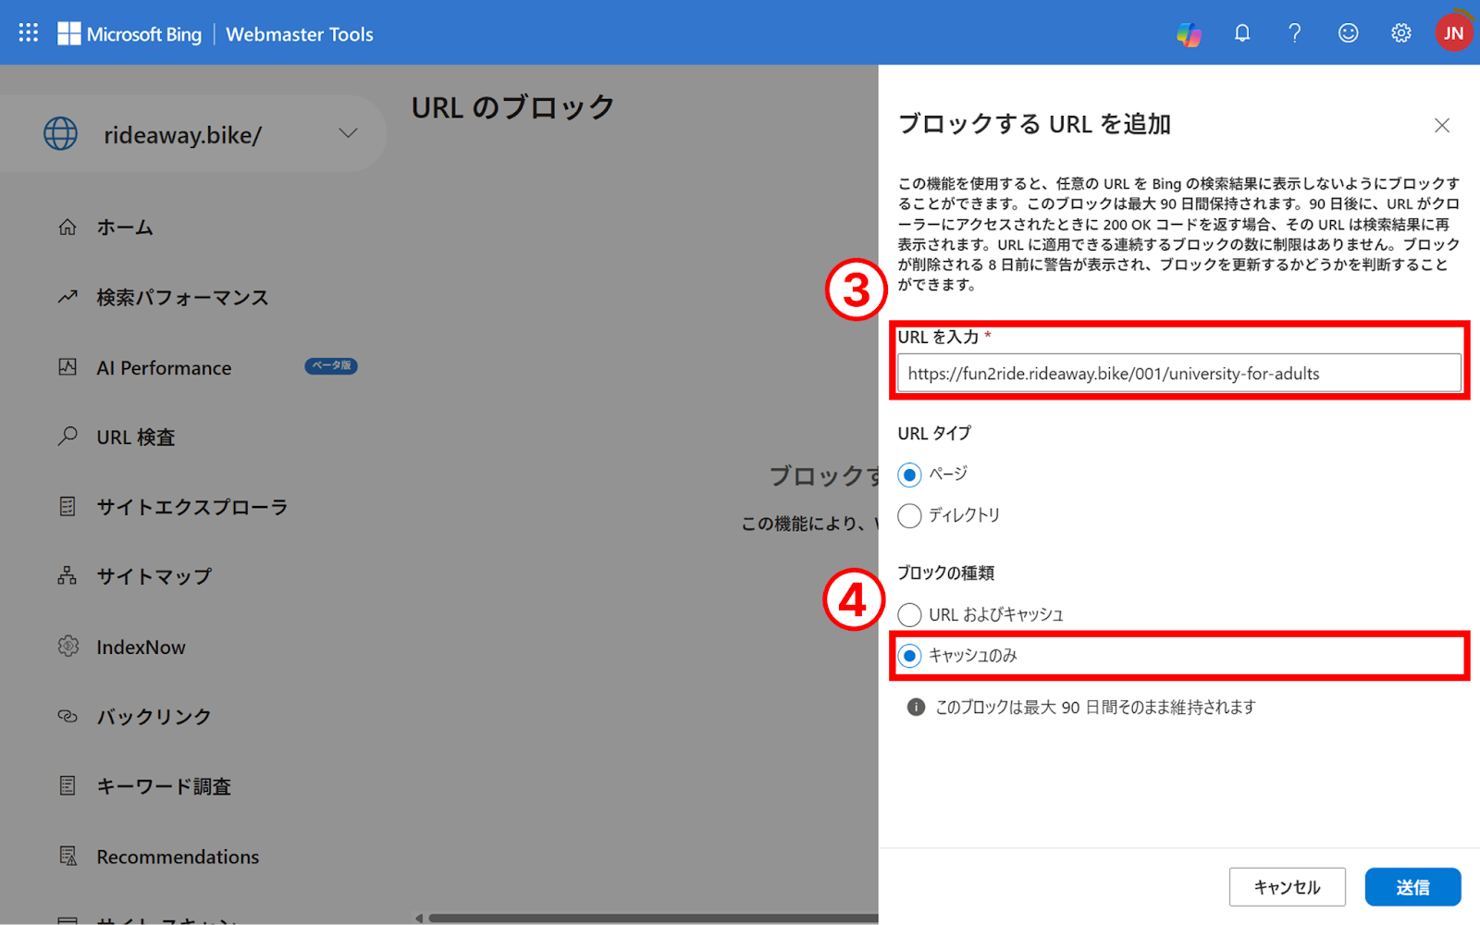Viewport: 1480px width, 925px height.
Task: Open the Home page from the sidebar
Action: [x=121, y=227]
